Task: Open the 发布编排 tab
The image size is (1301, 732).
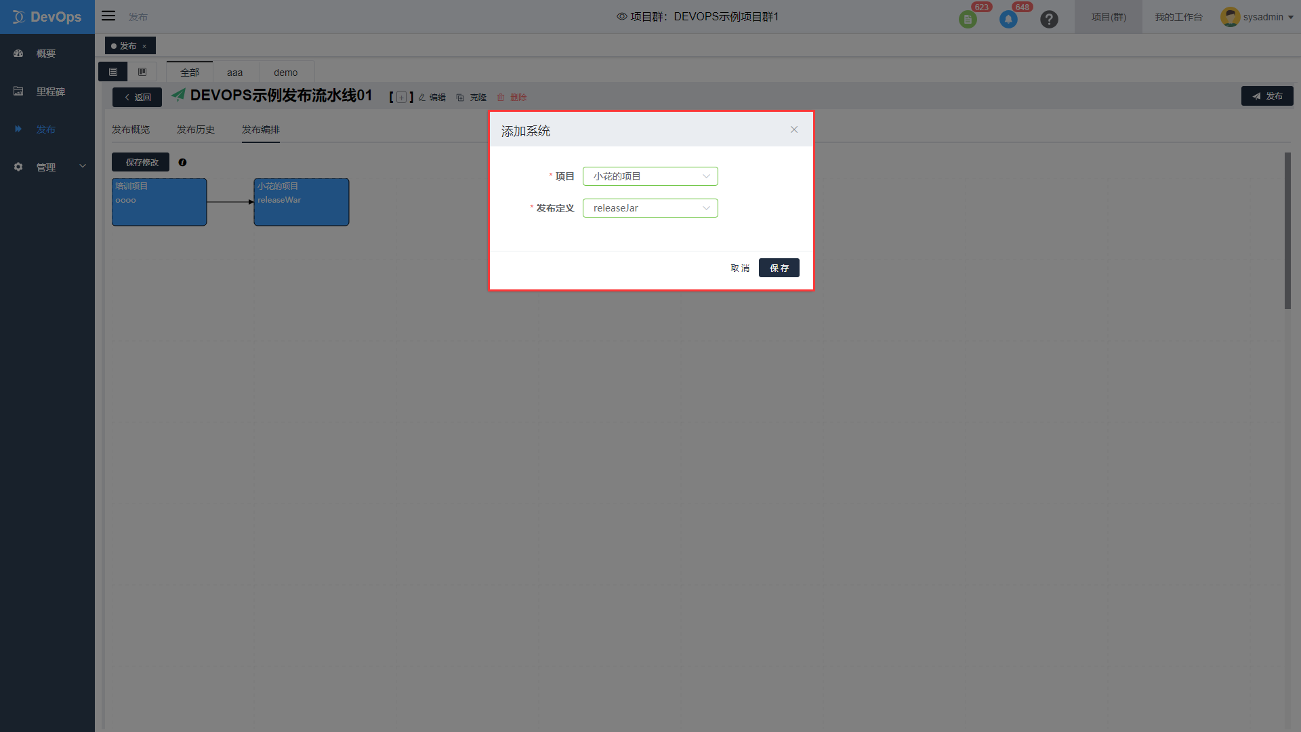Action: [x=261, y=129]
